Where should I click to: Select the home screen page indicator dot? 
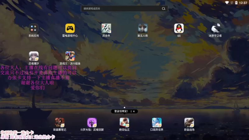(x=124, y=107)
